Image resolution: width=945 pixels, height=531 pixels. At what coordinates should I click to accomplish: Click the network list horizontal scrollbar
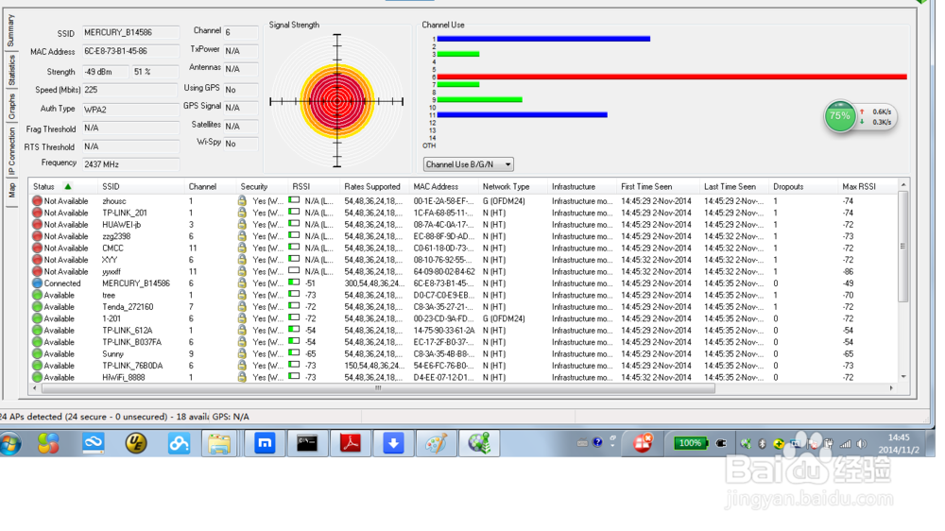point(379,388)
